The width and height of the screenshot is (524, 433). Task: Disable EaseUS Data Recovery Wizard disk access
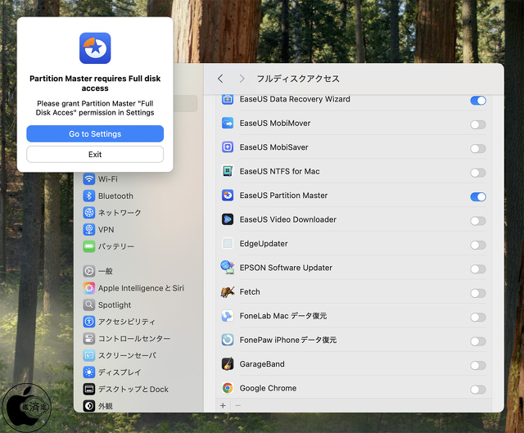(x=478, y=101)
